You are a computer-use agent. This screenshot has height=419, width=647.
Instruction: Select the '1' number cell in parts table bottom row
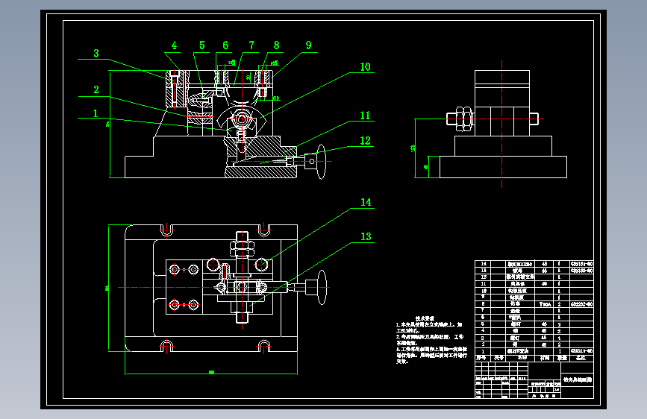coord(483,351)
